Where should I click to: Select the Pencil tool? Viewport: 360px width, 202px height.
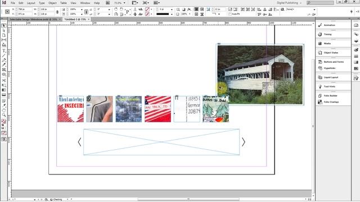click(4, 65)
